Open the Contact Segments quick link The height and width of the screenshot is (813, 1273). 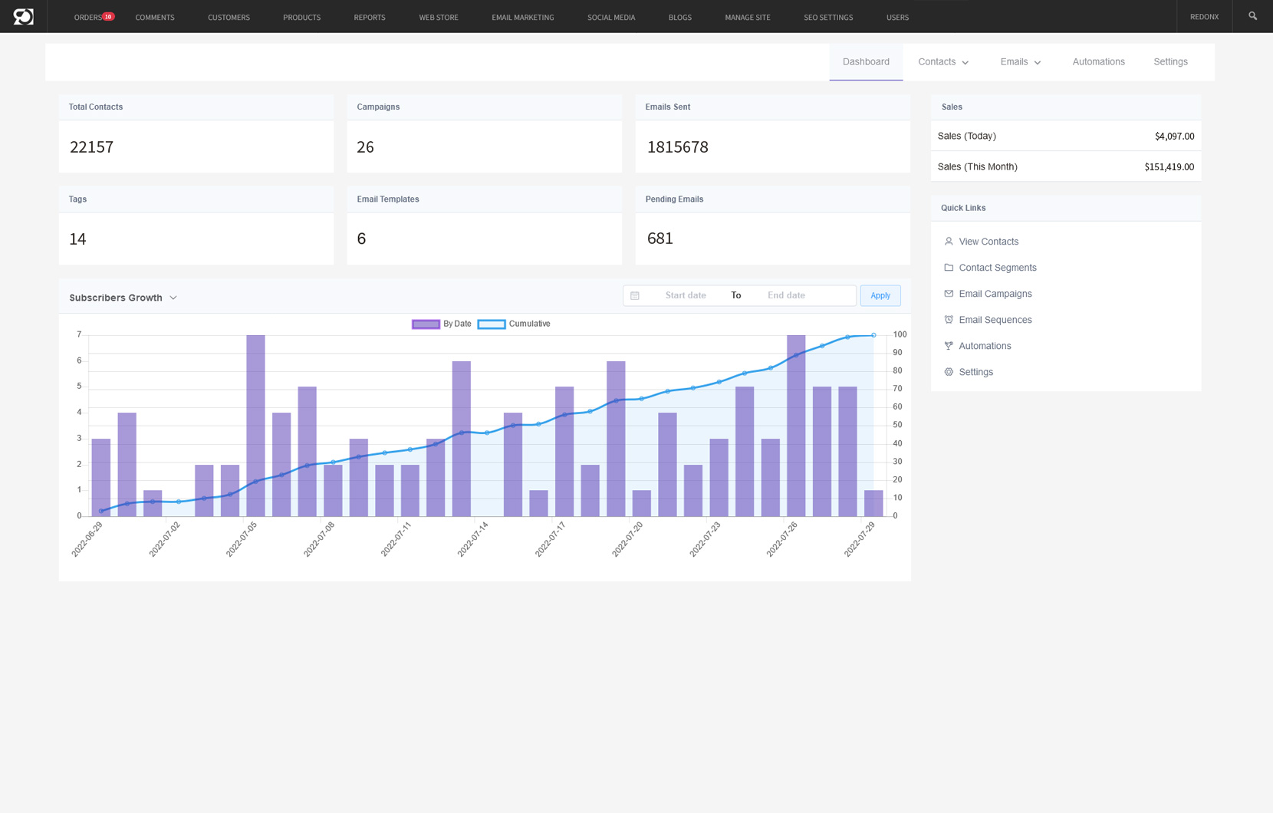997,267
